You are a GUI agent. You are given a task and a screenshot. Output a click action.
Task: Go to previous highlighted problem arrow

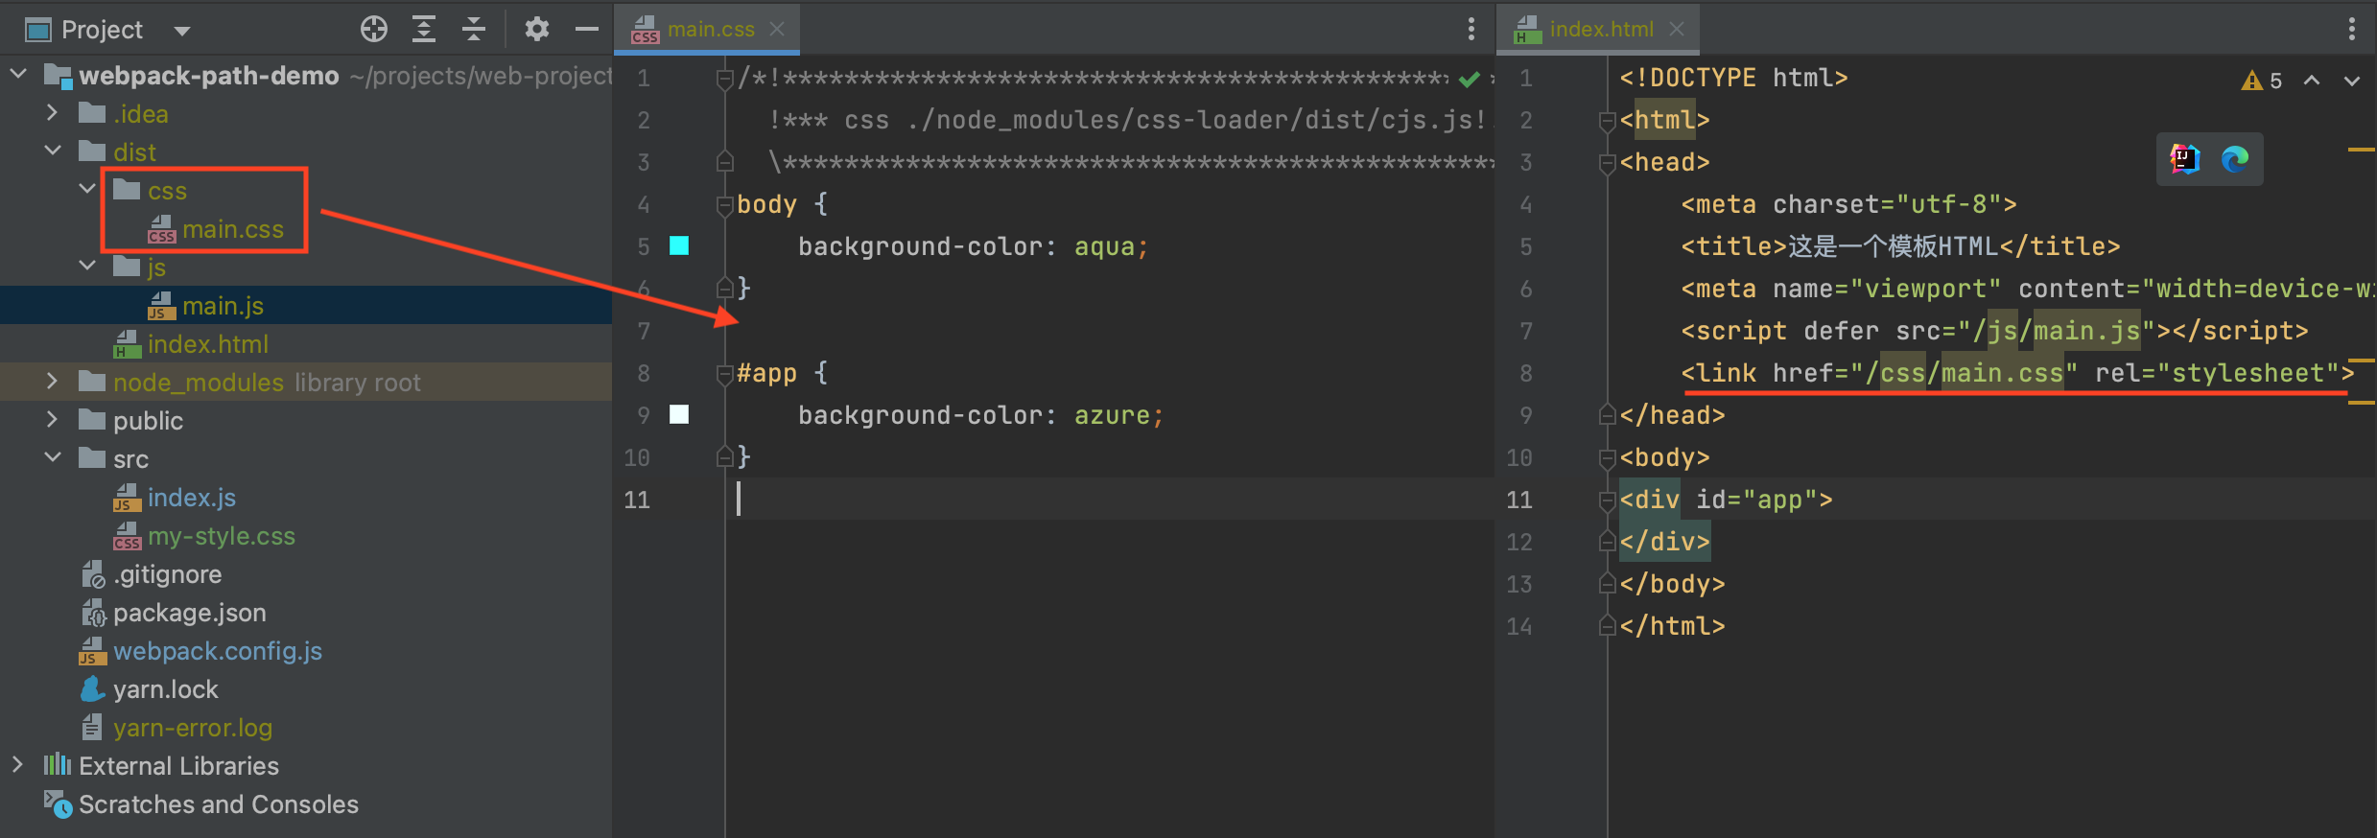[2312, 81]
